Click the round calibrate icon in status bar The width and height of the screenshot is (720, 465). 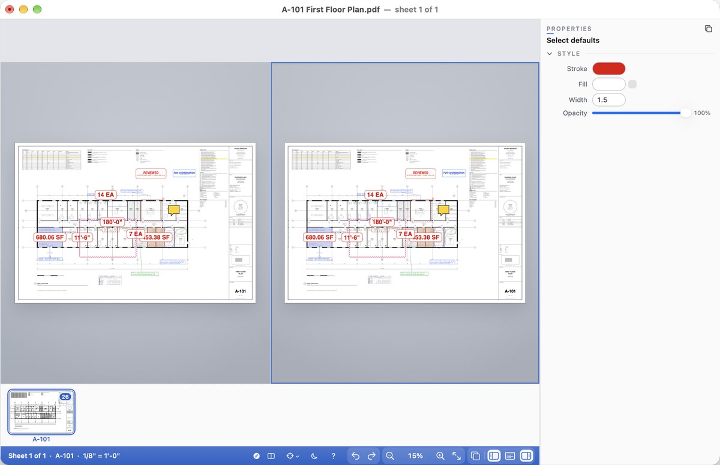coord(256,456)
